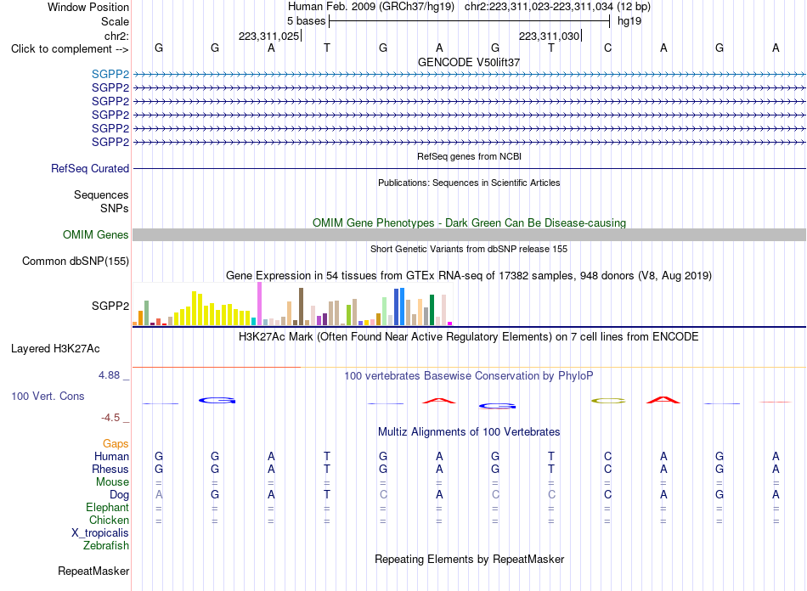Click the dark green GTEx expression bar
807x591 pixels.
click(x=432, y=310)
